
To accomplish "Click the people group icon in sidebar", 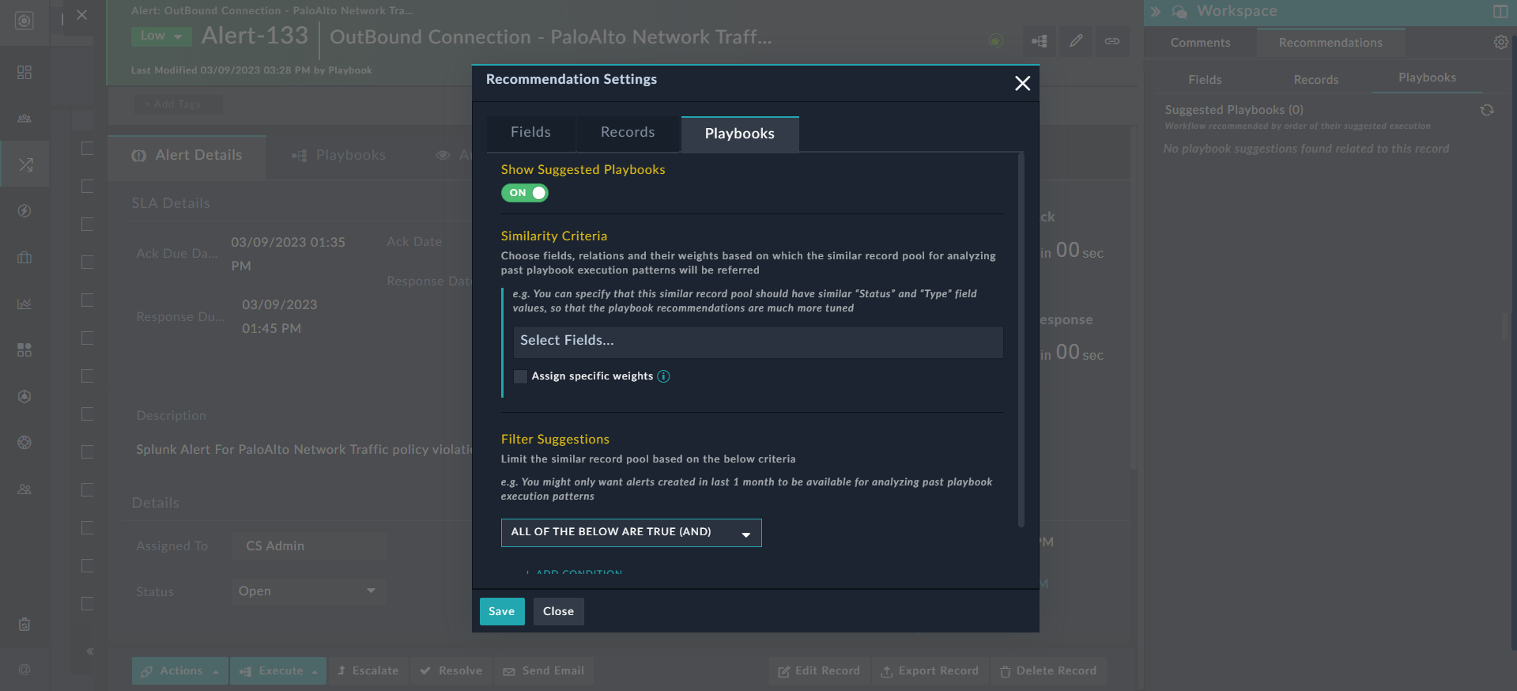I will 25,119.
